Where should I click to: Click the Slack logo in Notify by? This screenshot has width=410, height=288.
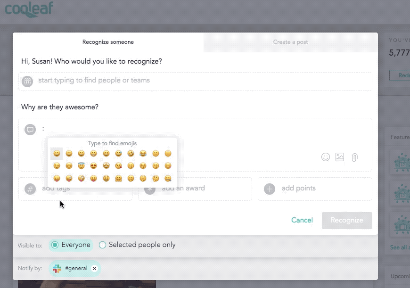(57, 268)
